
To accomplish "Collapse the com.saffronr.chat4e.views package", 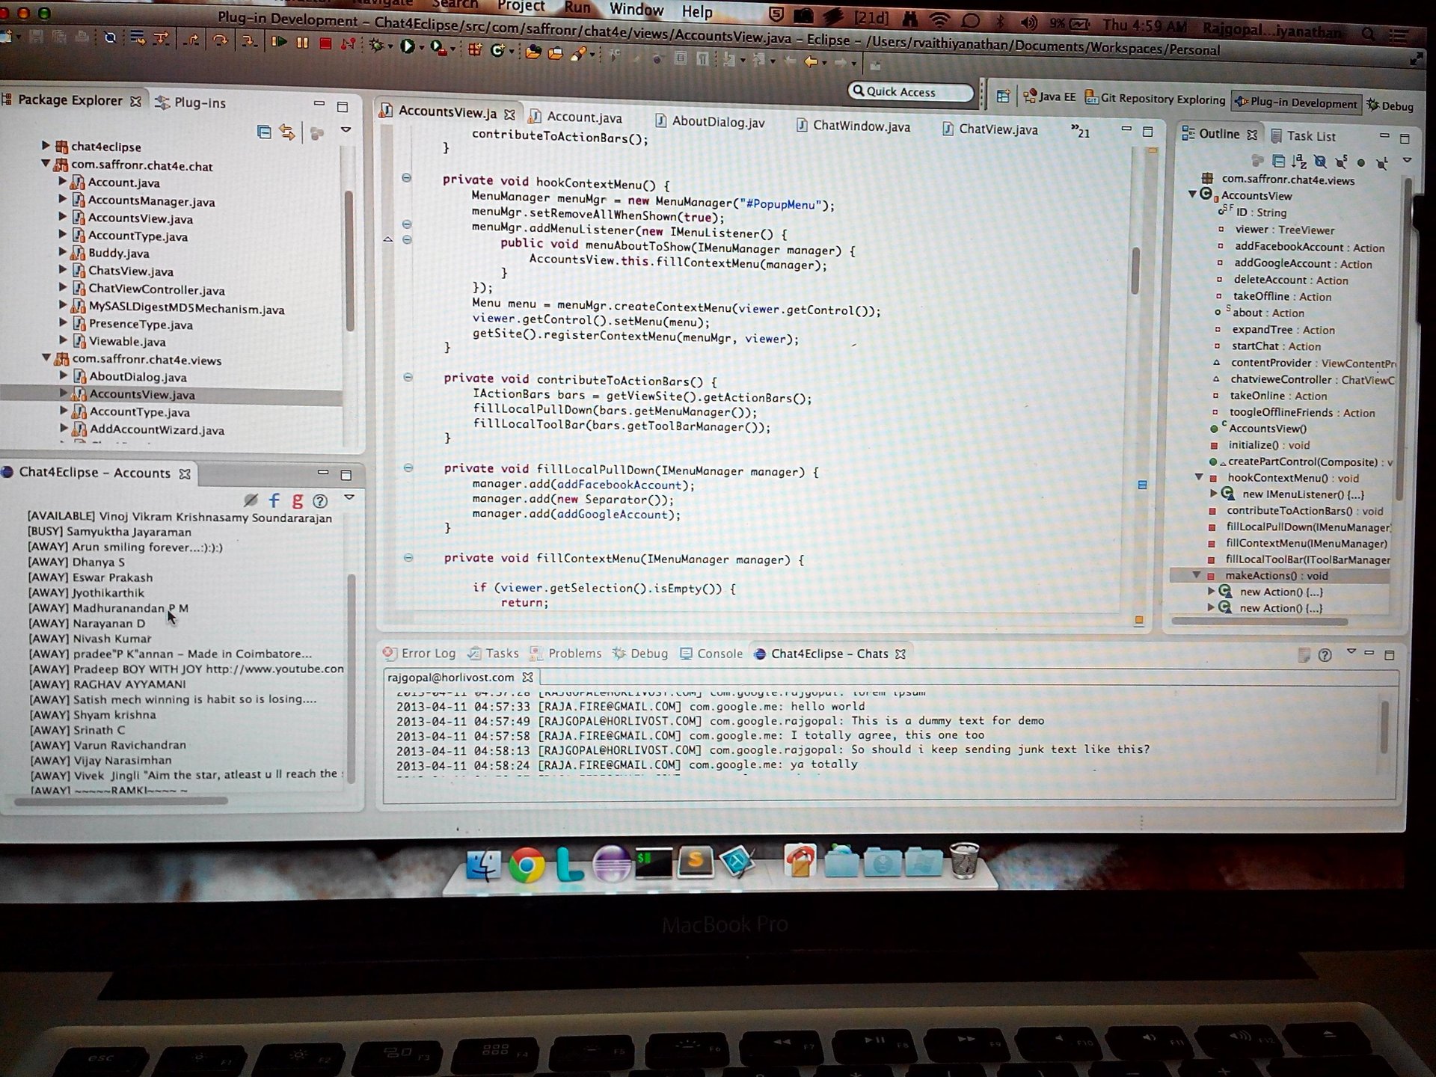I will [x=46, y=359].
